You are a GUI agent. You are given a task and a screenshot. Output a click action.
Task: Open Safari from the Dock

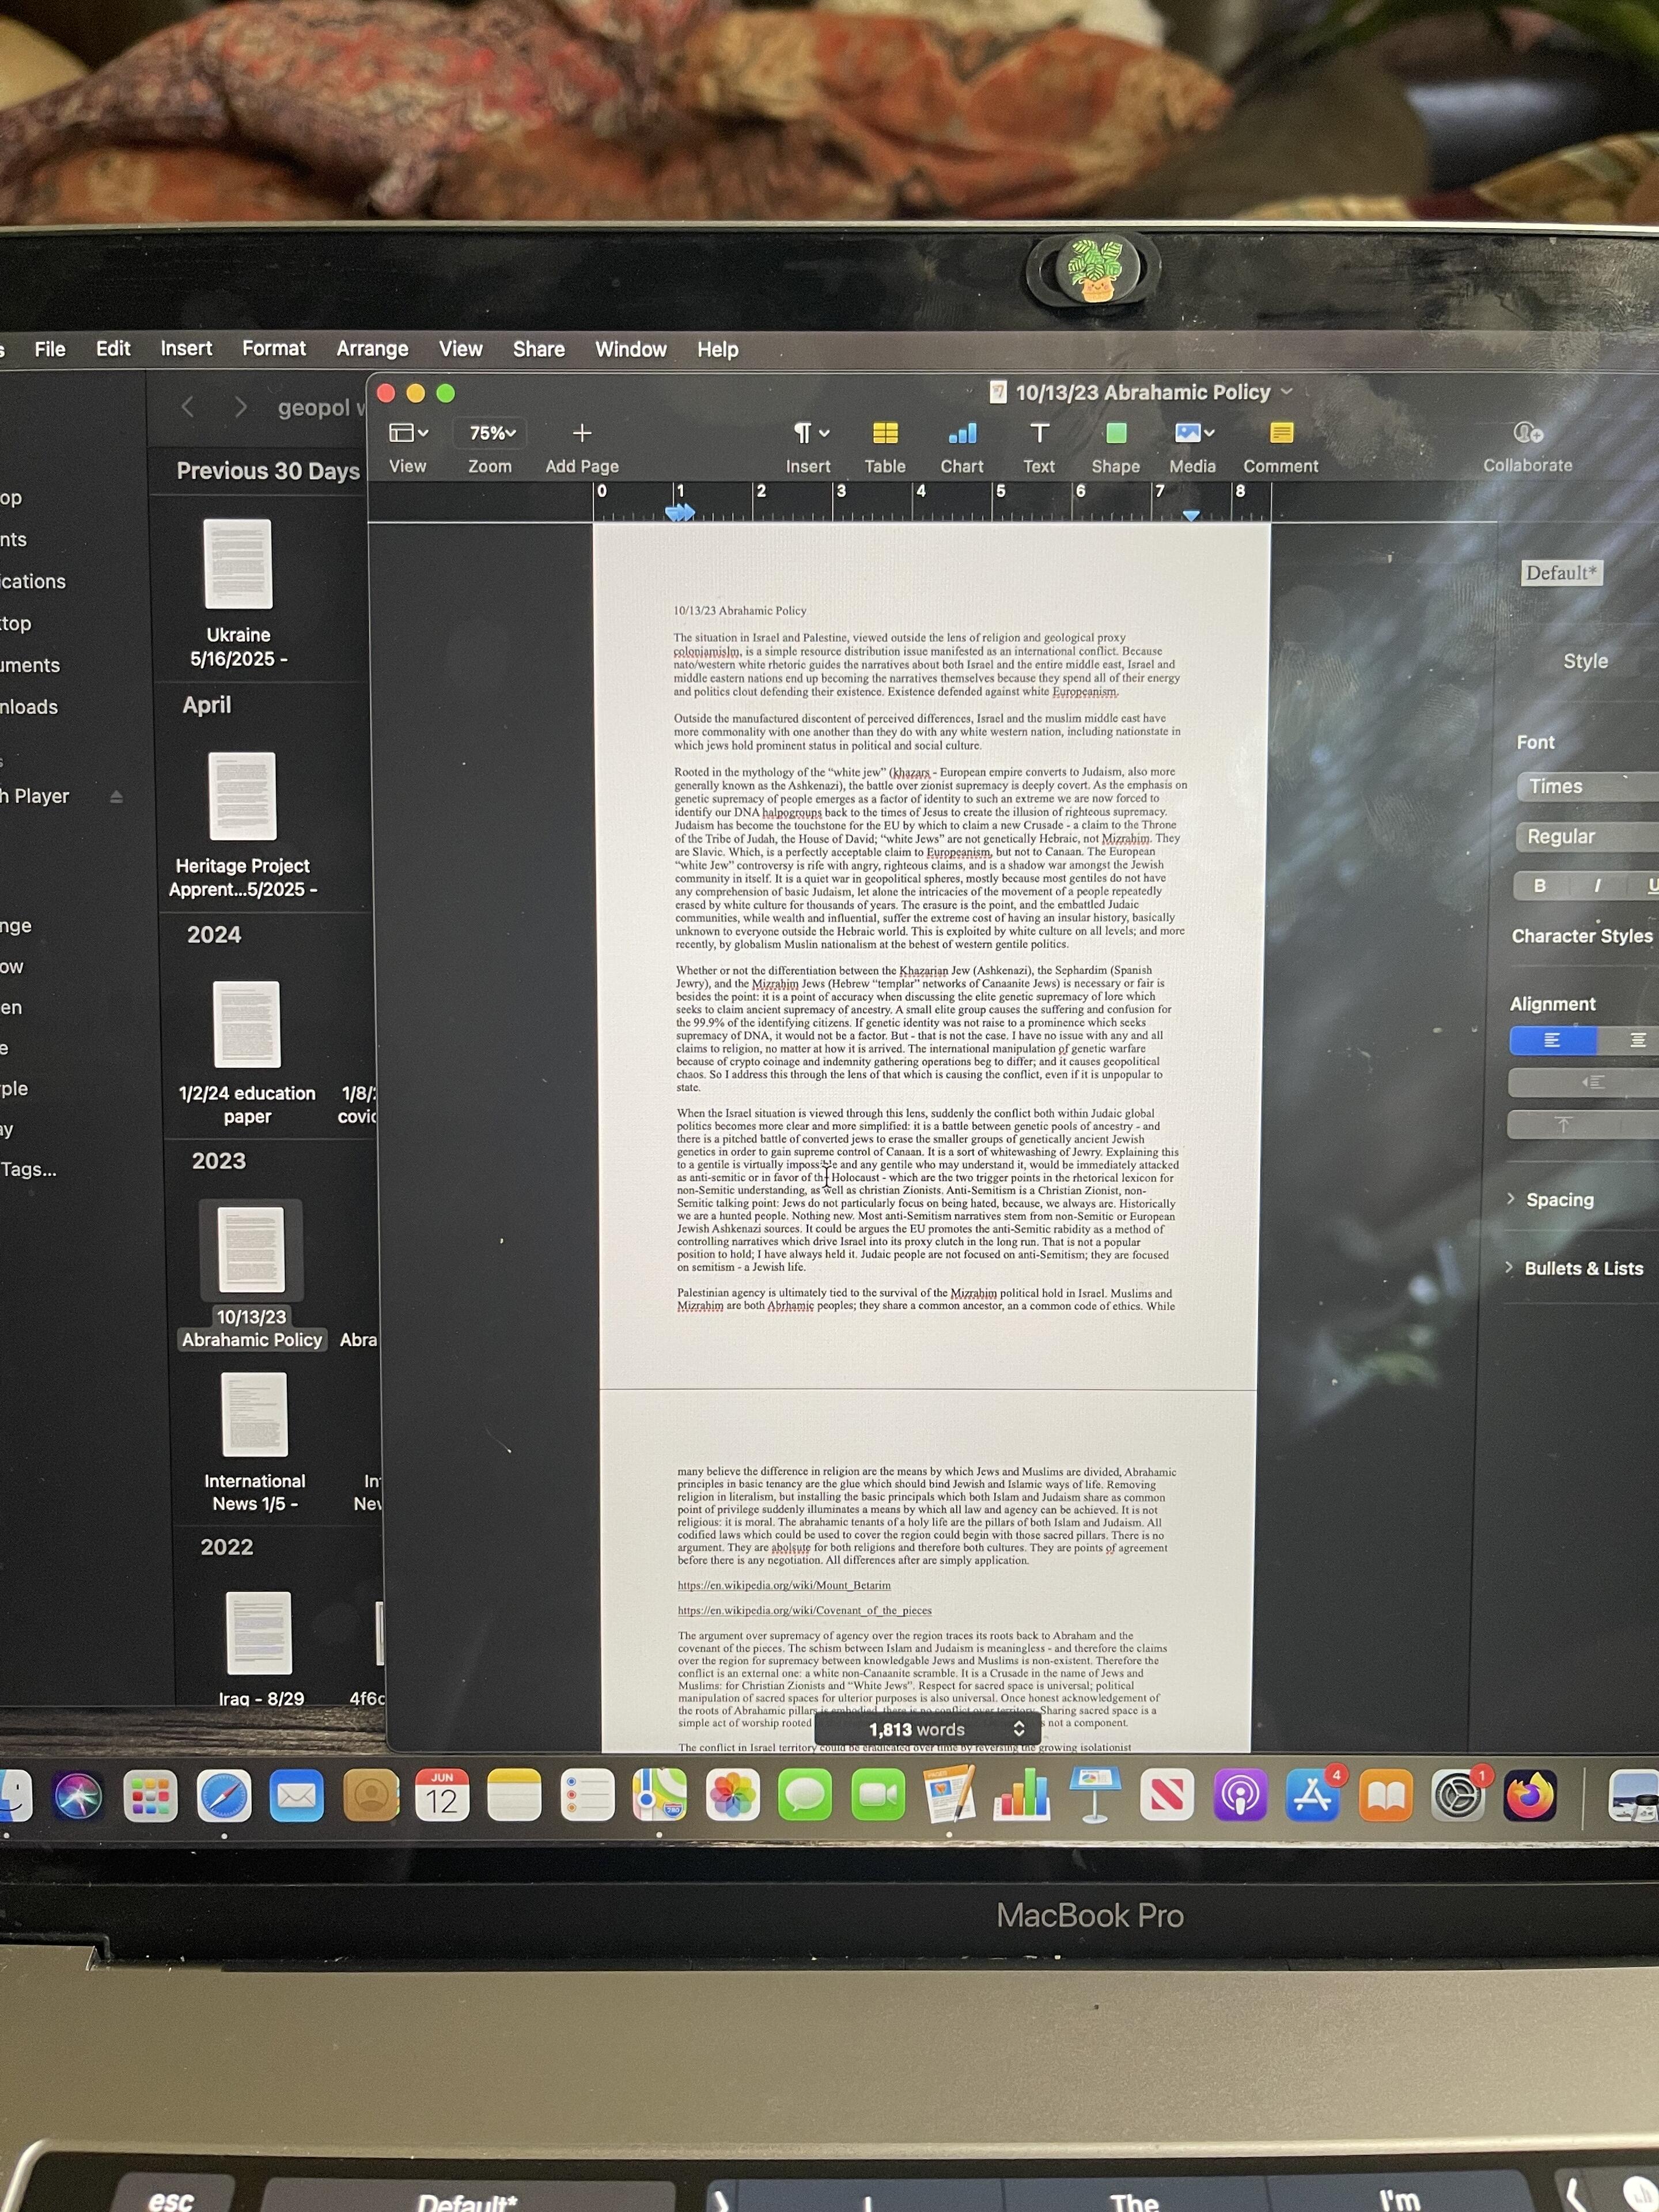[x=224, y=1796]
